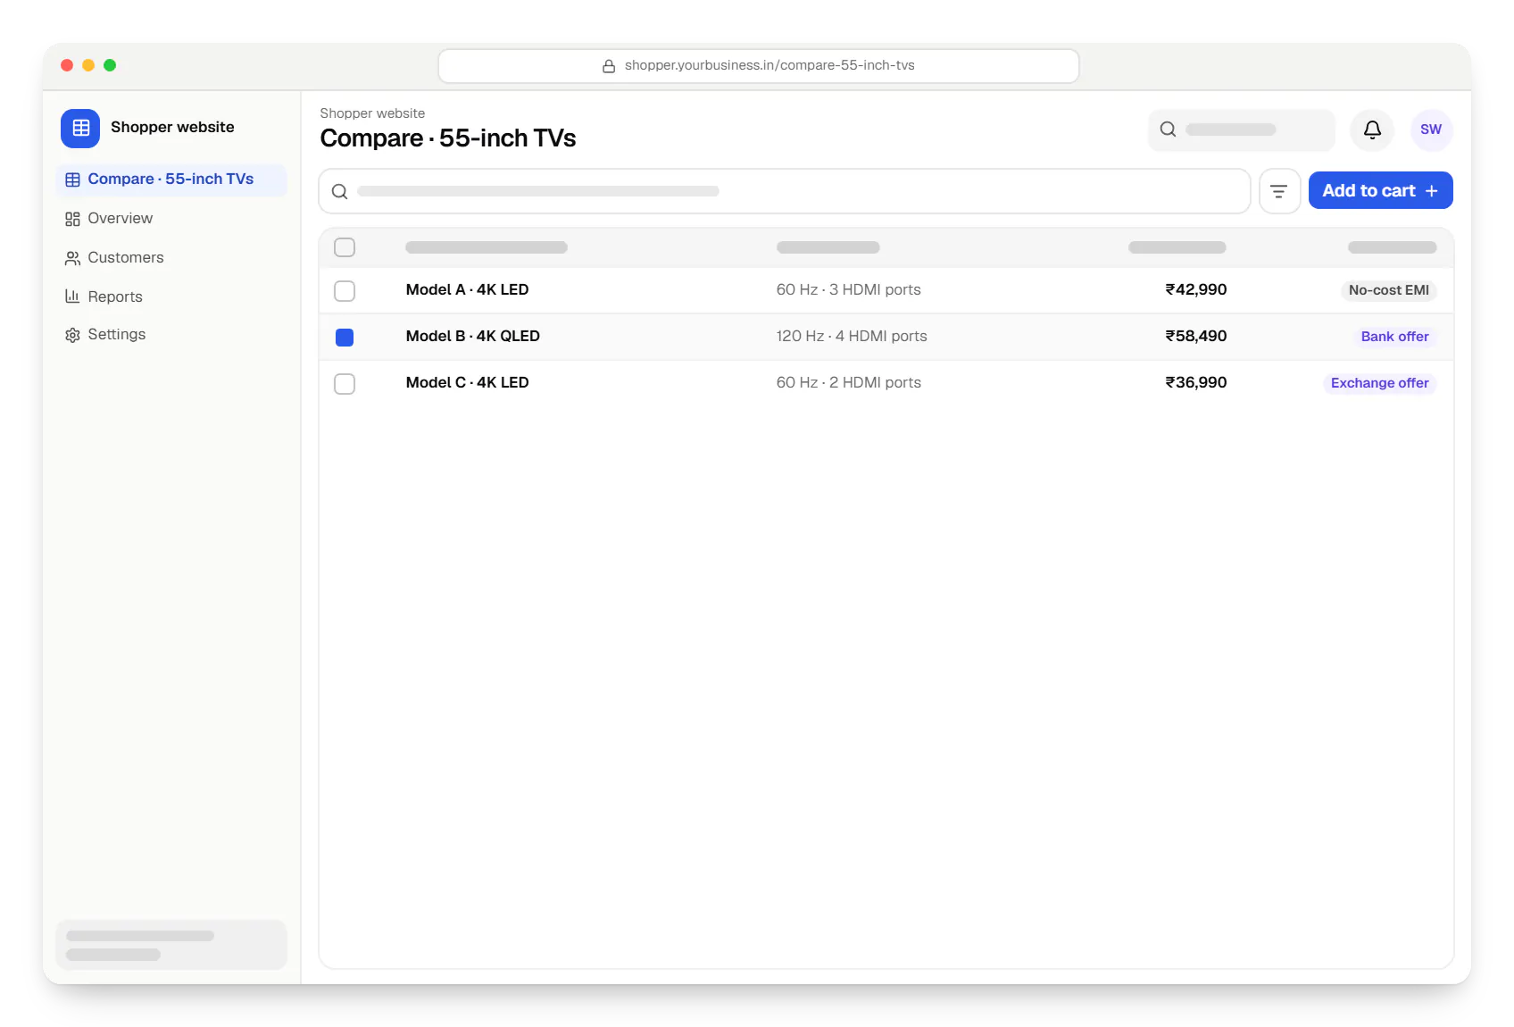Open Compare · 55-inch TVs in sidebar
The width and height of the screenshot is (1514, 1027).
click(171, 180)
